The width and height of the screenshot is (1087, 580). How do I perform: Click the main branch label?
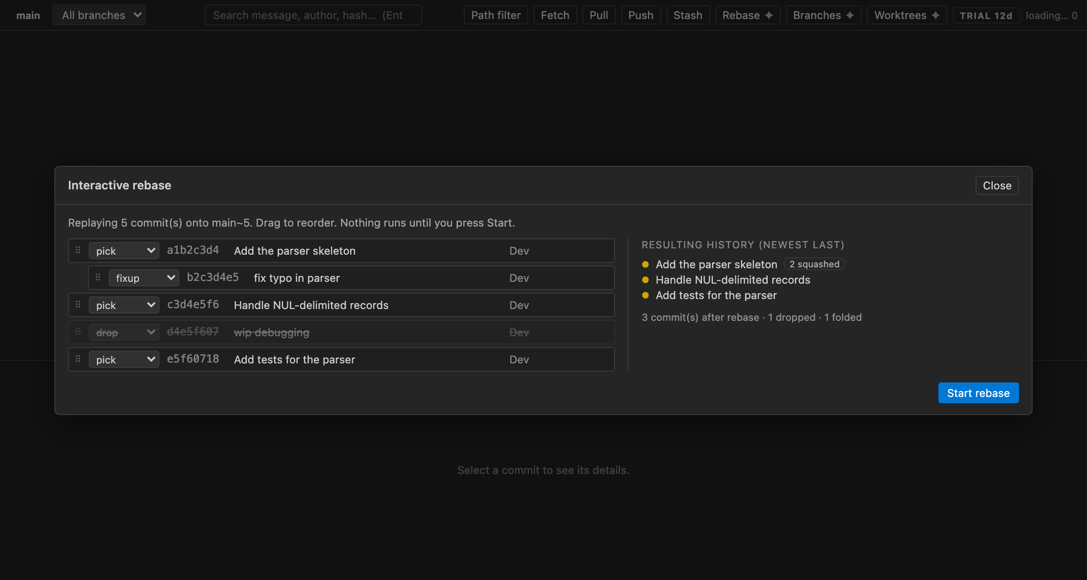(28, 15)
